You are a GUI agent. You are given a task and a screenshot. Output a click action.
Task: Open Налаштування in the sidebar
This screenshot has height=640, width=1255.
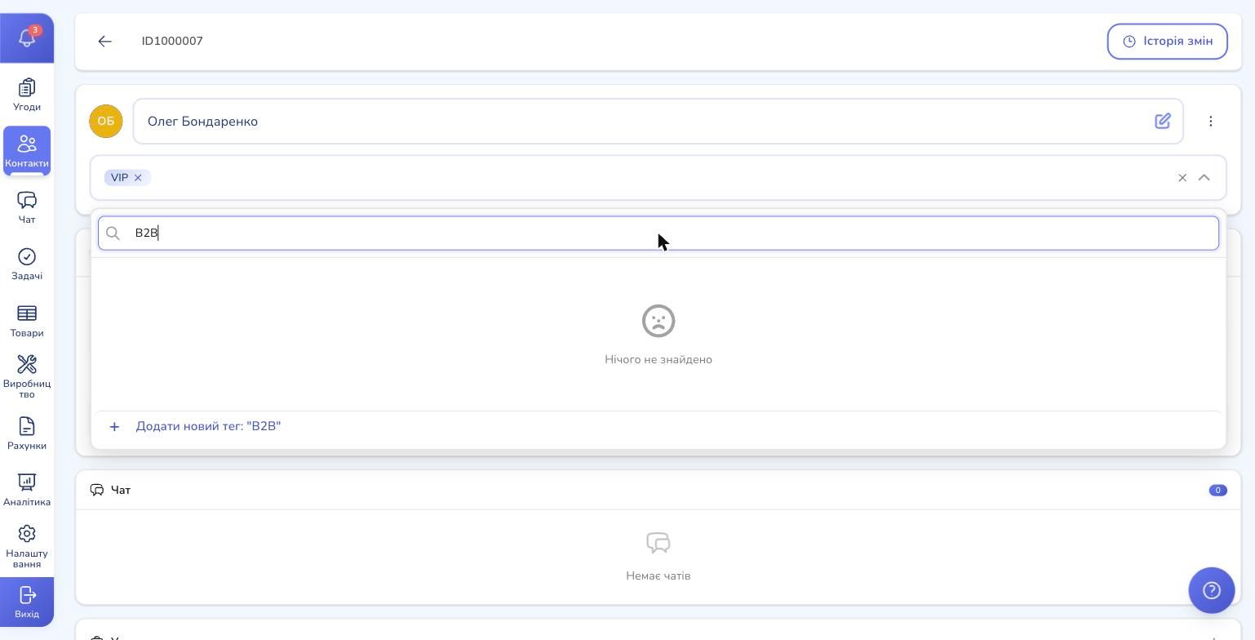tap(27, 546)
